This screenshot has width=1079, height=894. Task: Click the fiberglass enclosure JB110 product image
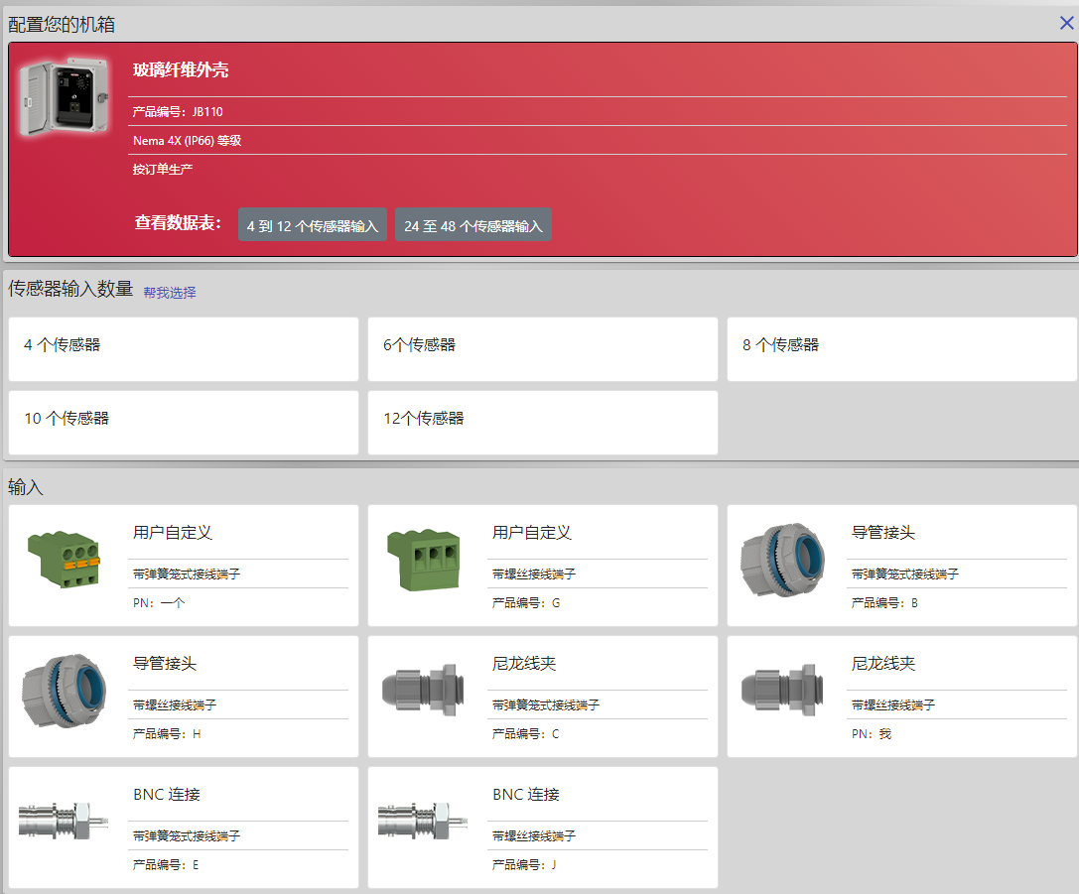pos(64,95)
